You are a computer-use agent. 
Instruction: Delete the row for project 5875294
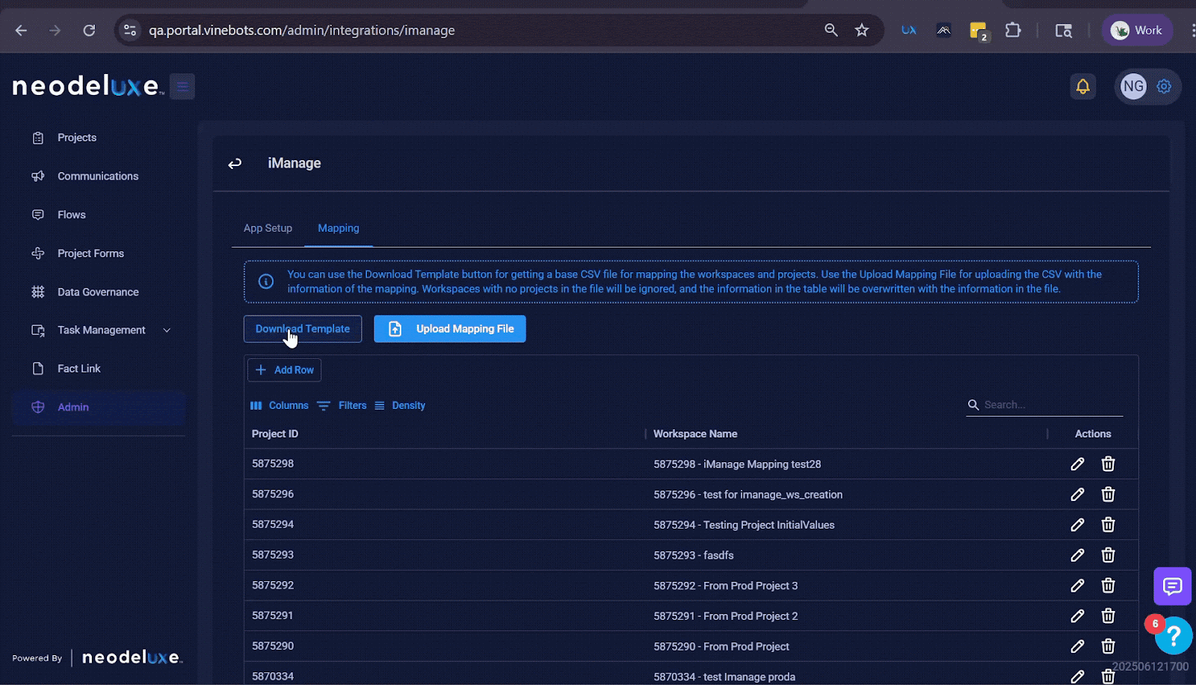pyautogui.click(x=1108, y=525)
